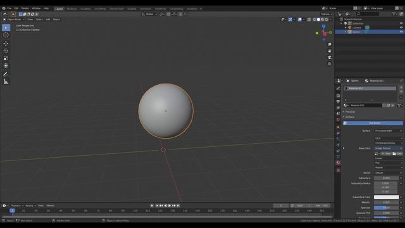Open the Material properties tab icon

point(338,163)
